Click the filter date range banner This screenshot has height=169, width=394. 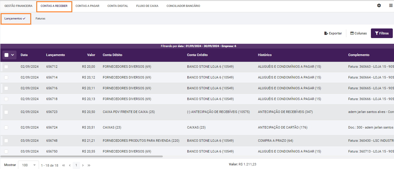pos(198,46)
